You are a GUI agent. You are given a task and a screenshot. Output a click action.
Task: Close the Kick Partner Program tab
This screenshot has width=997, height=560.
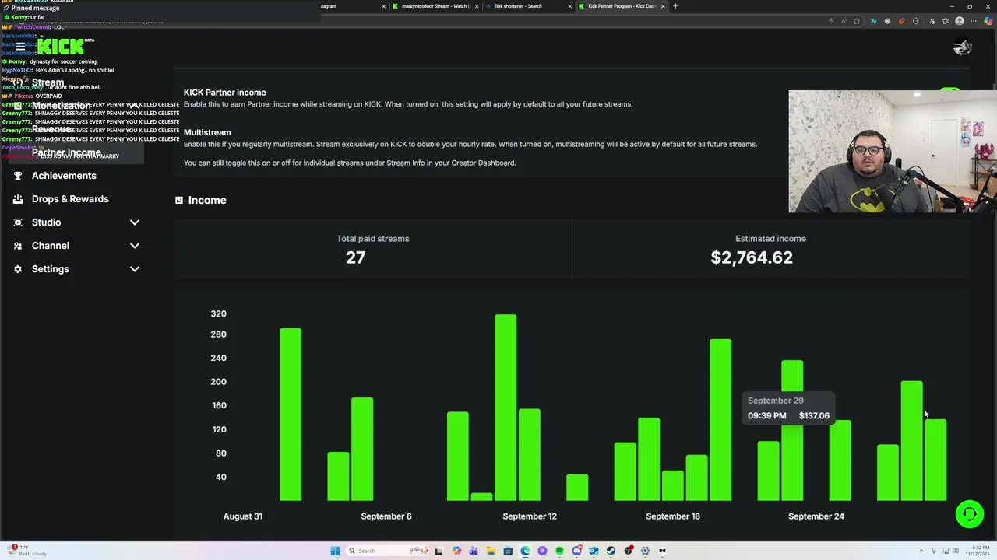pyautogui.click(x=663, y=6)
